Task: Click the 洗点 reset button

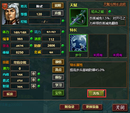Action: 58,70
